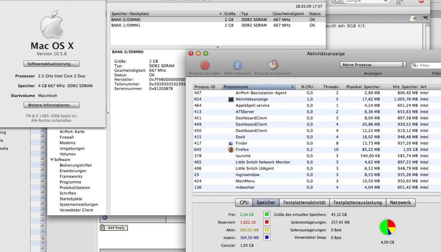Select Modems in System Profiler tree
This screenshot has width=441, height=252.
(x=67, y=143)
